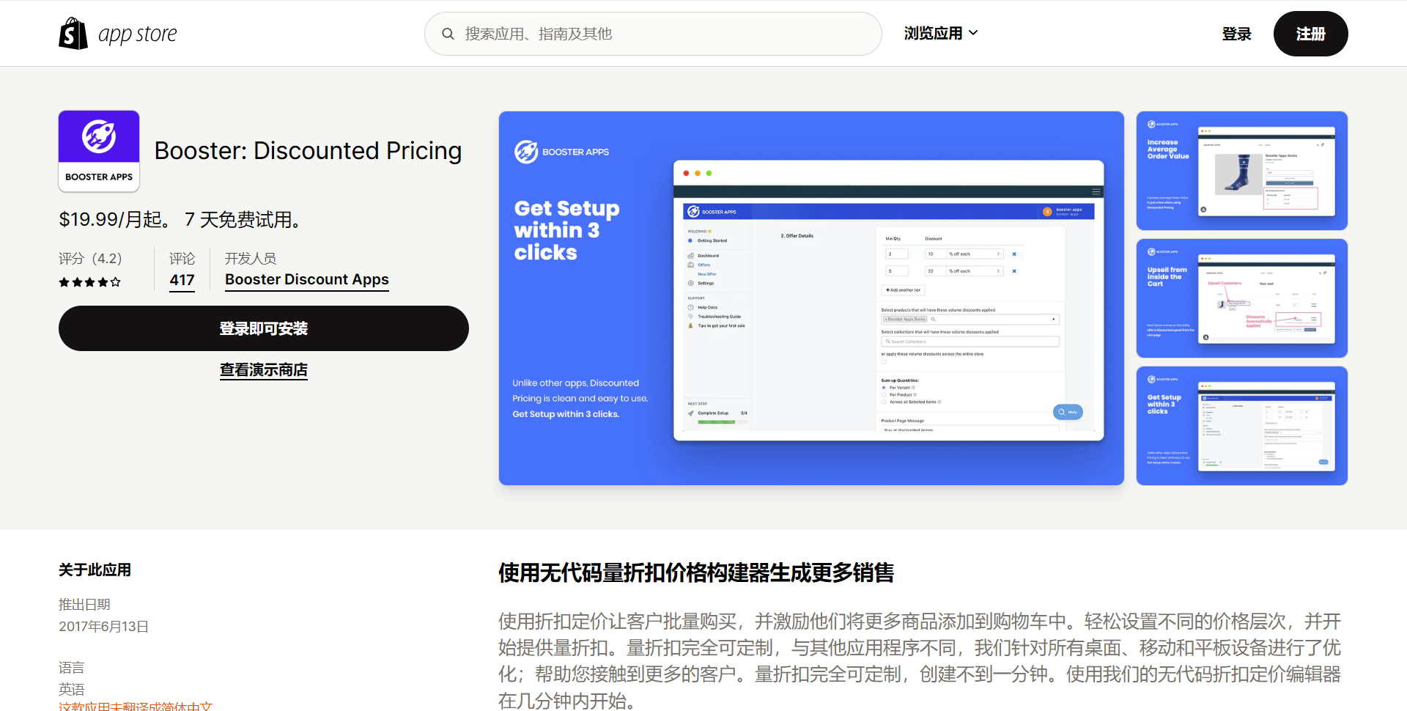Click the 英语 language entry

pyautogui.click(x=72, y=689)
